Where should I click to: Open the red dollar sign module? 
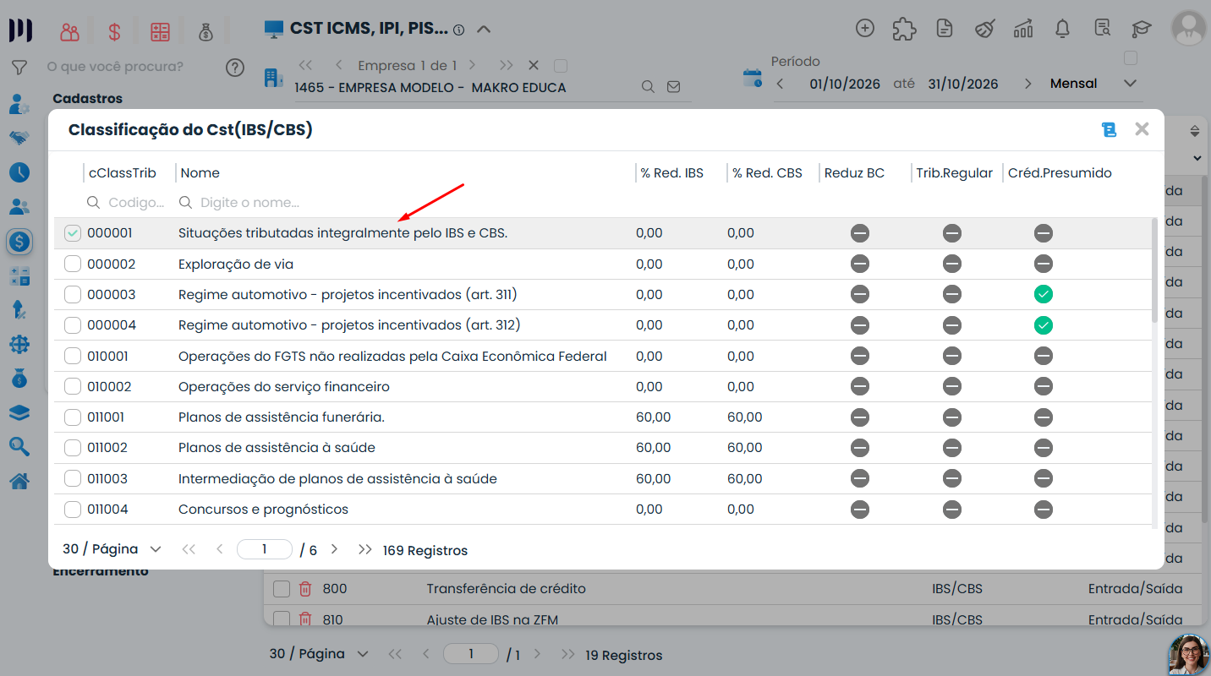point(114,32)
